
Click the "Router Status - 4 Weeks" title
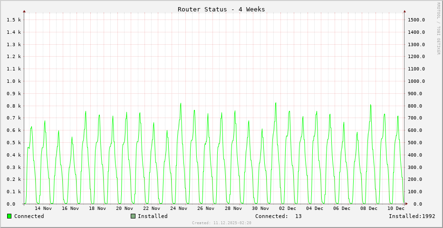(x=221, y=10)
